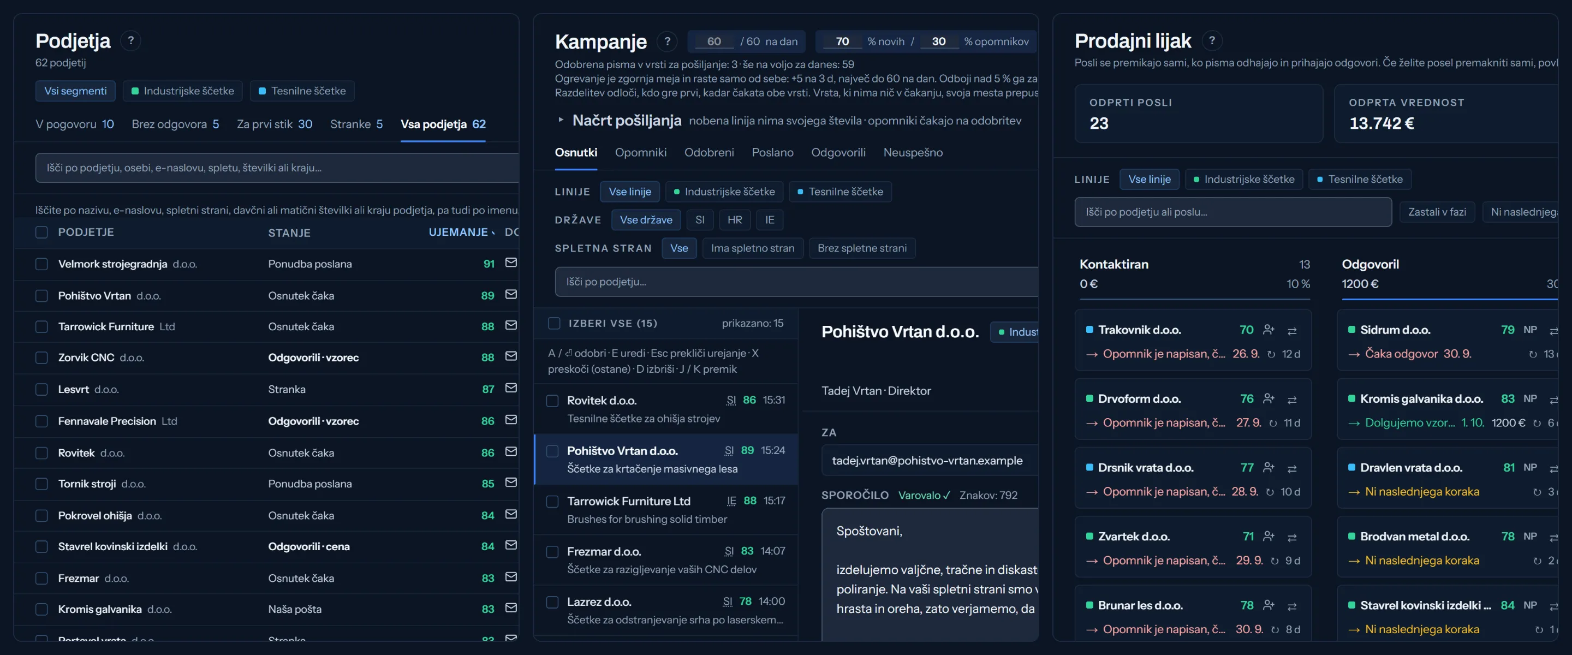Screen dimensions: 1572x655
Task: Filter campaigns by Tesnilne ščetke line
Action: [x=839, y=192]
